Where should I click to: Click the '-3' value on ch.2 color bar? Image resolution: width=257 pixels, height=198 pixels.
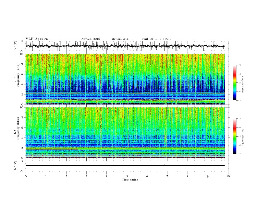(239, 119)
